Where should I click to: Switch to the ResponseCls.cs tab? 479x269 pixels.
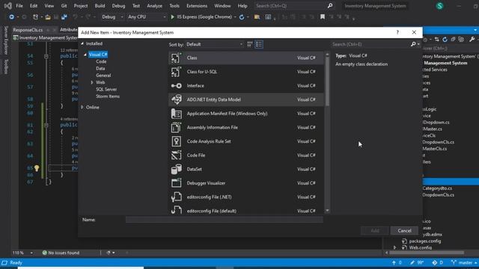[28, 30]
